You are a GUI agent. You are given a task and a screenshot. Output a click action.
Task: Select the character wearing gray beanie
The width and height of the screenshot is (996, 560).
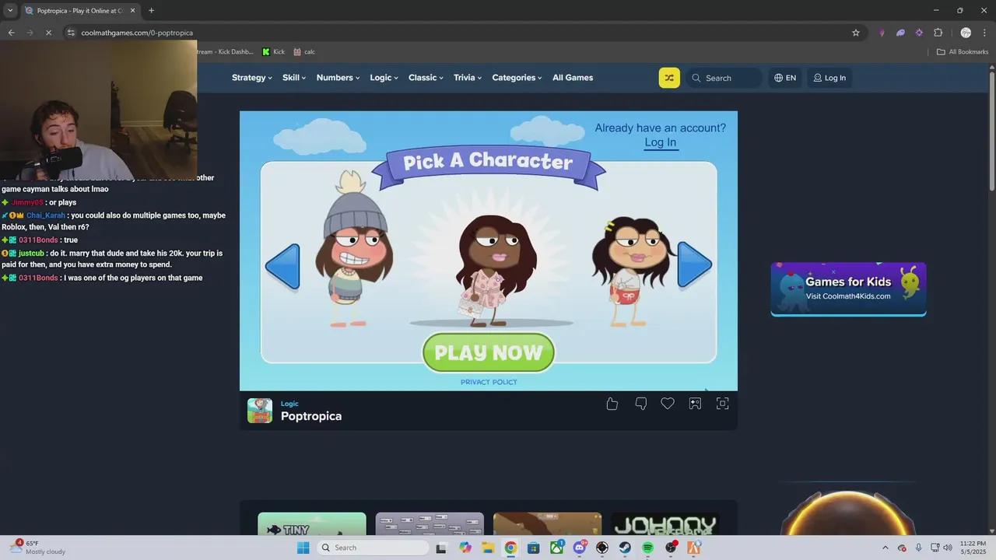(x=353, y=249)
